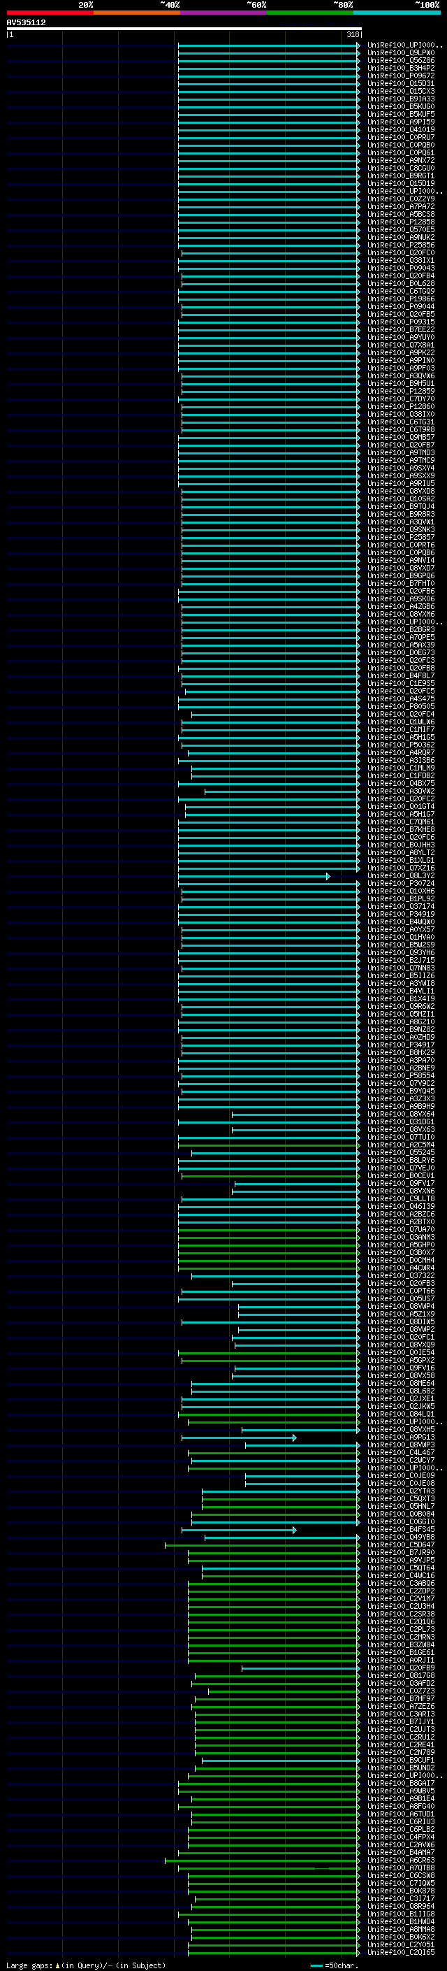Select the UniRef100_A8G210 label
The image size is (447, 1971).
pos(400,1022)
